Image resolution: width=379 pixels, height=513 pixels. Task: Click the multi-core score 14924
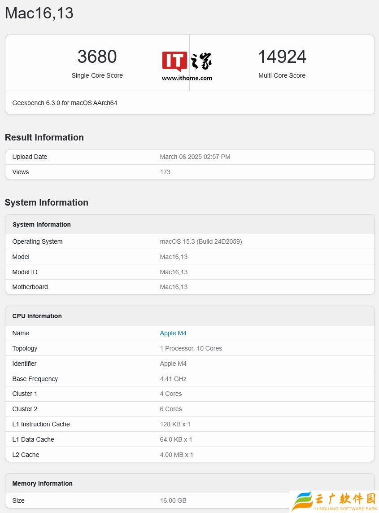[x=282, y=56]
